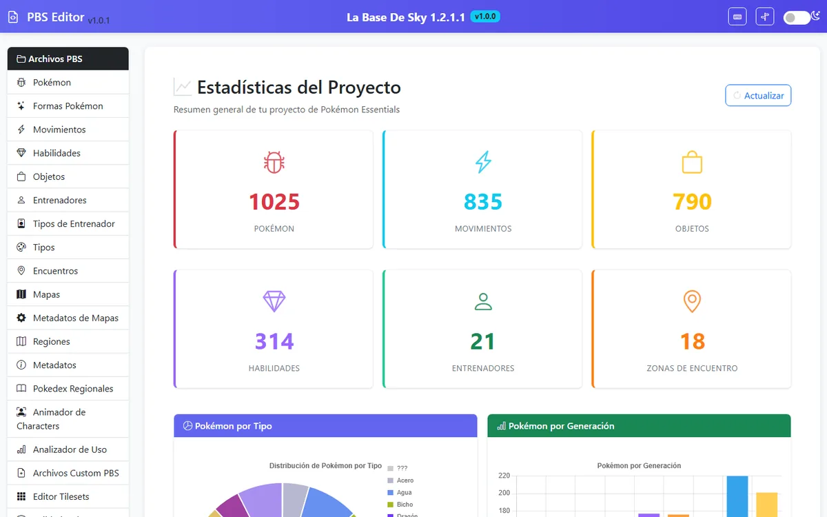Toggle the ??? legend entry in pie chart
Viewport: 827px width, 517px height.
point(398,468)
